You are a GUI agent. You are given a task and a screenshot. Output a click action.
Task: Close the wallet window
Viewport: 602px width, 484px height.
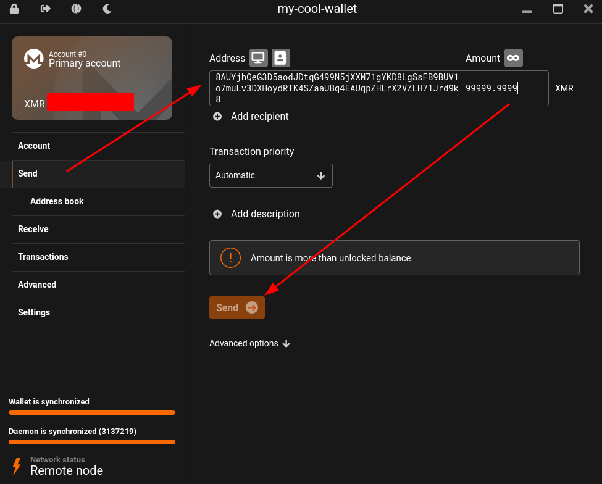click(588, 9)
